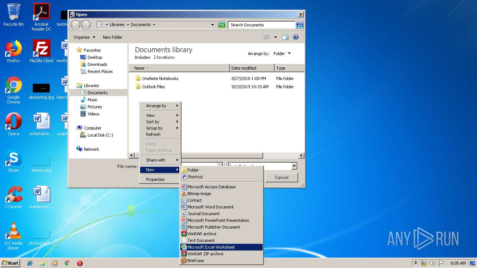Create a new Briefcase

[221, 261]
